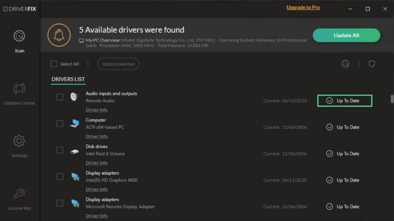Switch to the Drivers List tab

coord(68,79)
